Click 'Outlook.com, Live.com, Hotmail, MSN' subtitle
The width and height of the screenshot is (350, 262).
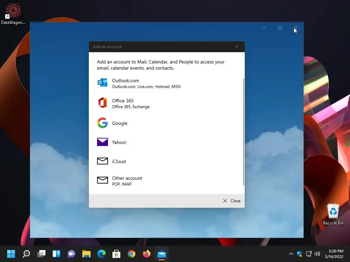pyautogui.click(x=146, y=87)
